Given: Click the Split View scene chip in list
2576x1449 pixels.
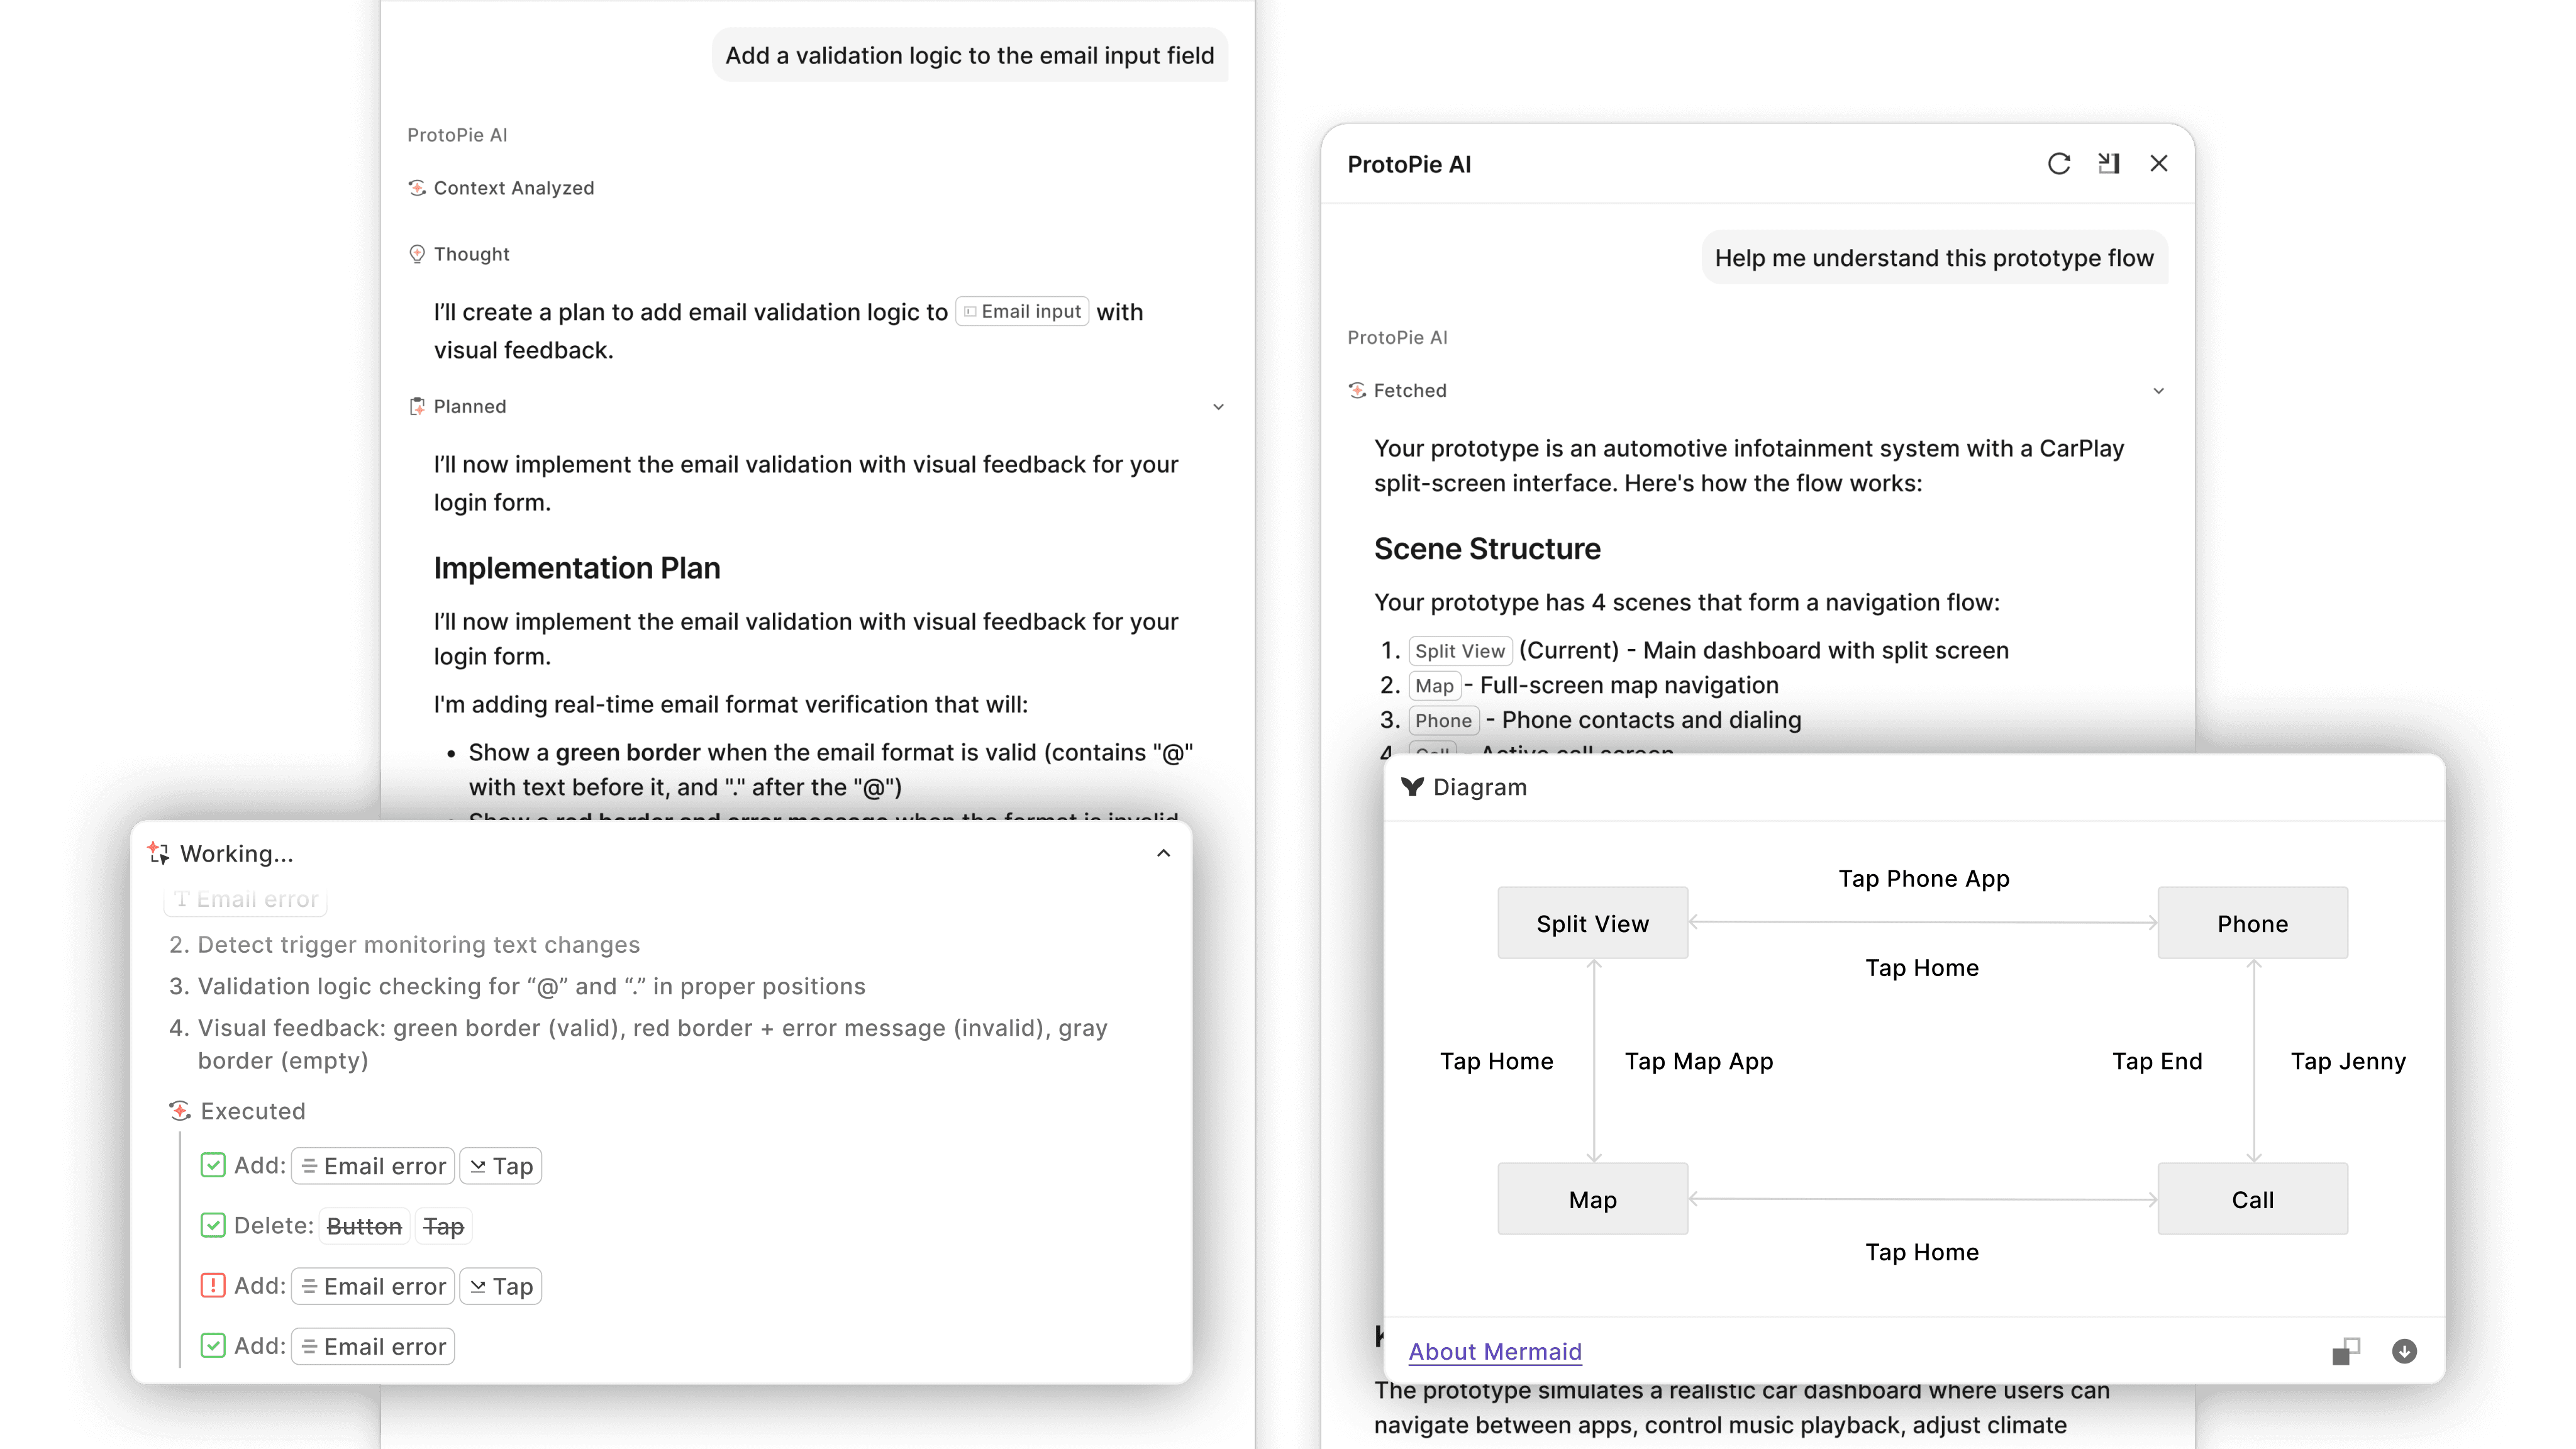Looking at the screenshot, I should [x=1460, y=651].
